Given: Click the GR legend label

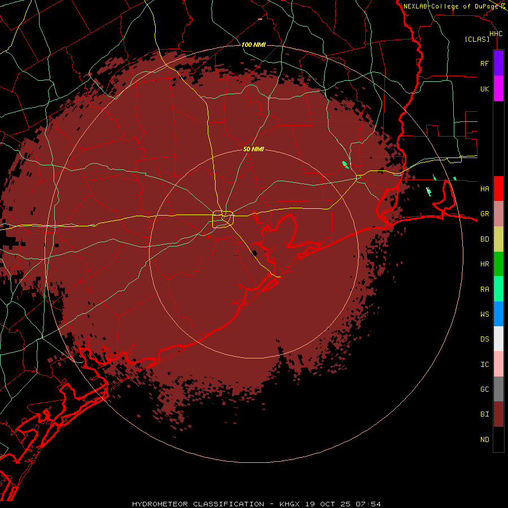Looking at the screenshot, I should tap(484, 214).
